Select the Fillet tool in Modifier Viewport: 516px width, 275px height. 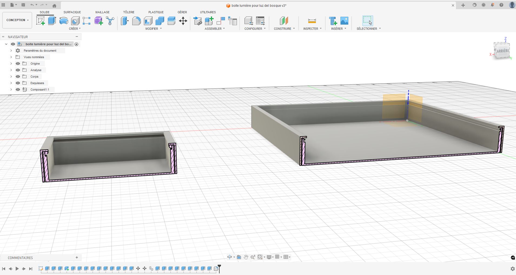[136, 21]
